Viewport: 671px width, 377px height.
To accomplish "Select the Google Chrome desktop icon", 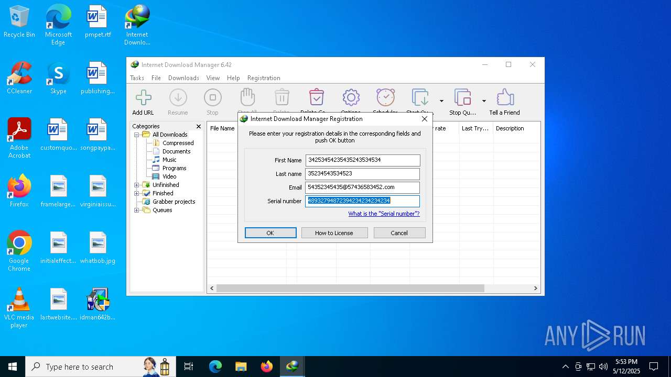I will pos(19,251).
